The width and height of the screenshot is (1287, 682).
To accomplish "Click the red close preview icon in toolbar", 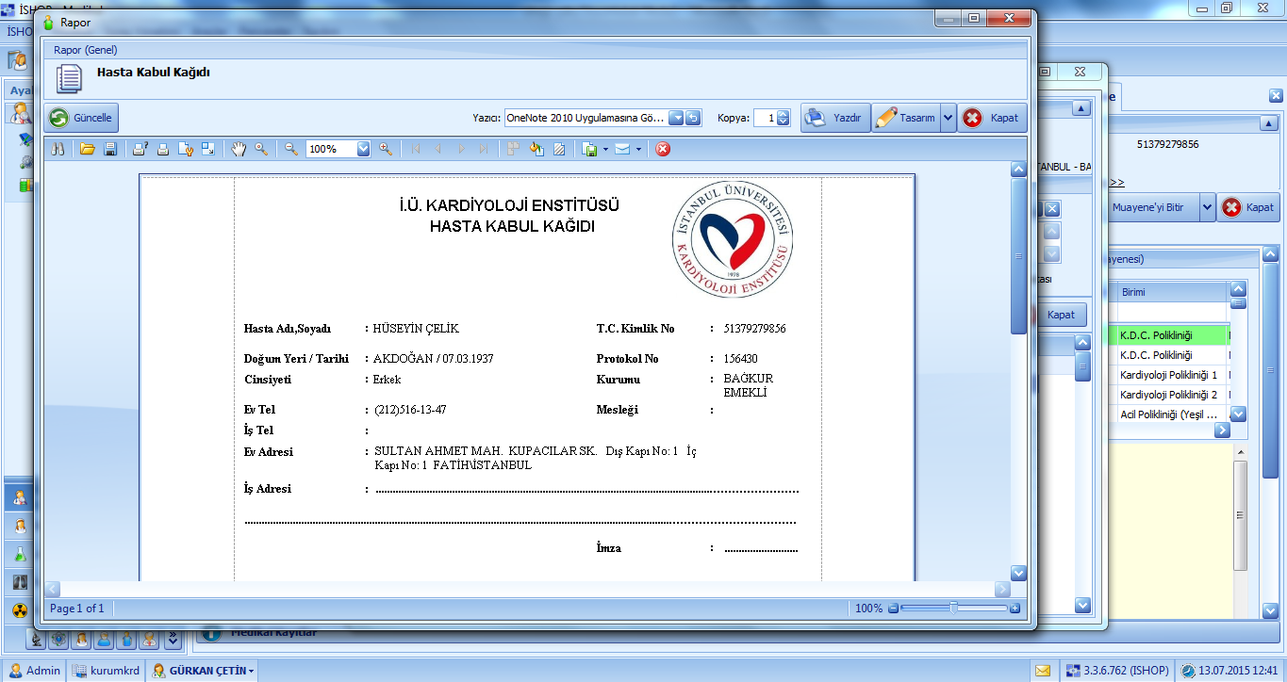I will coord(663,149).
